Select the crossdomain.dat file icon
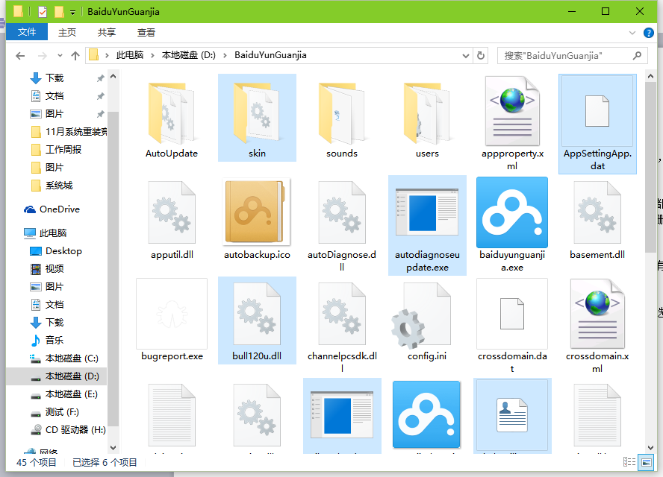663x477 pixels. click(x=512, y=314)
